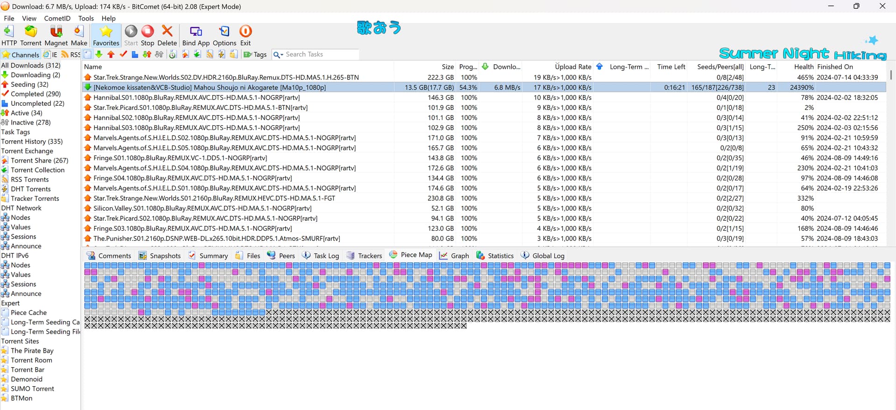Focus the Search Tasks field
The image size is (896, 410).
(x=321, y=55)
